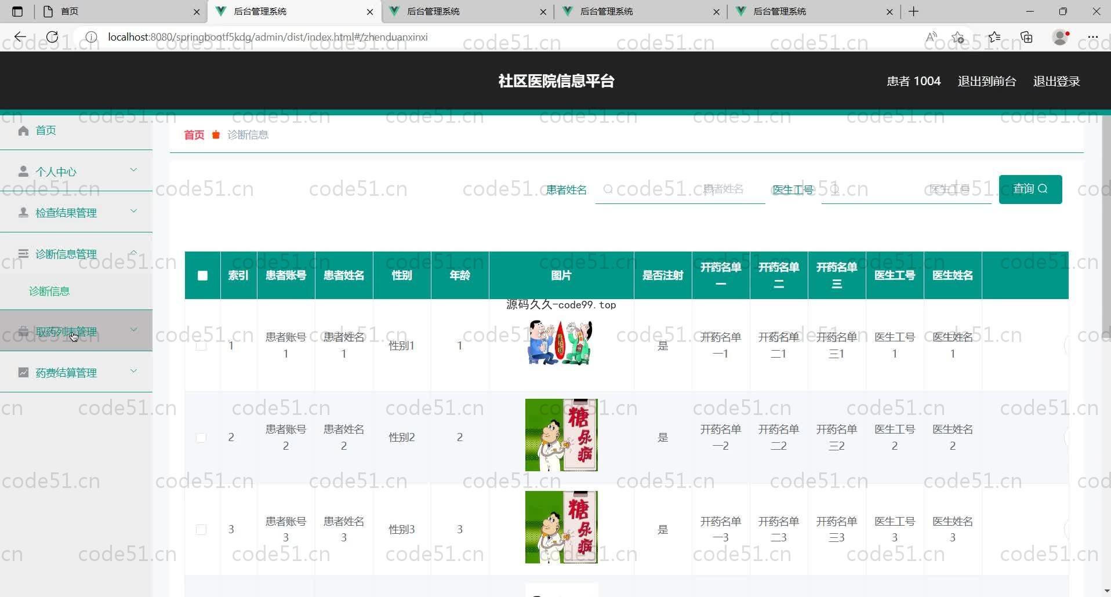Open the row 3 糖尿病 image
This screenshot has width=1111, height=597.
tap(561, 527)
